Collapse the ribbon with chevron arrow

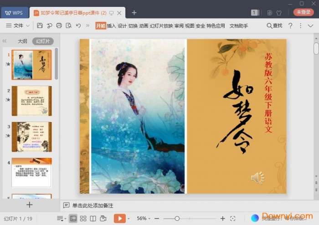(x=310, y=26)
